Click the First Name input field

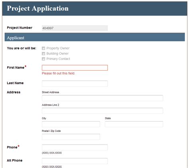pos(75,68)
